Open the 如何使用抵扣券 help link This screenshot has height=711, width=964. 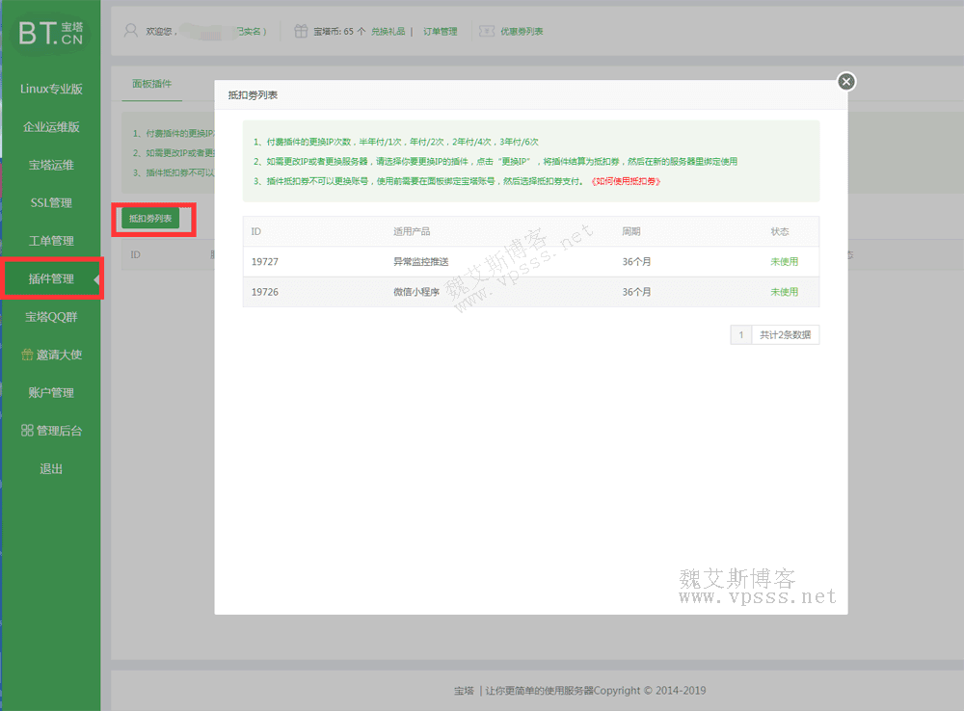pos(627,181)
